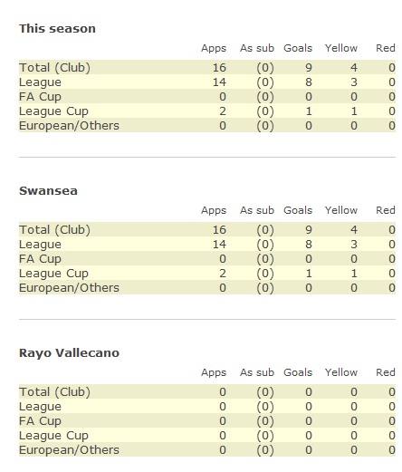Click the 'Rayo Vallecano' section heading

pyautogui.click(x=69, y=353)
